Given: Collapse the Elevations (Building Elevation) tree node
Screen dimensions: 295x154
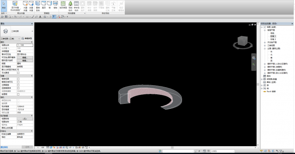Looking at the screenshot, I should 265,48.
